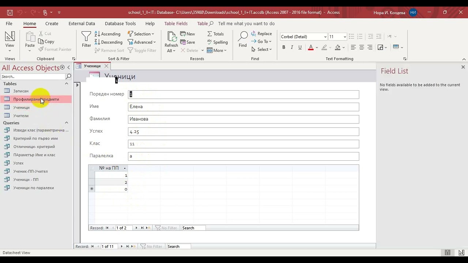Apply Underline formatting

coord(300,47)
